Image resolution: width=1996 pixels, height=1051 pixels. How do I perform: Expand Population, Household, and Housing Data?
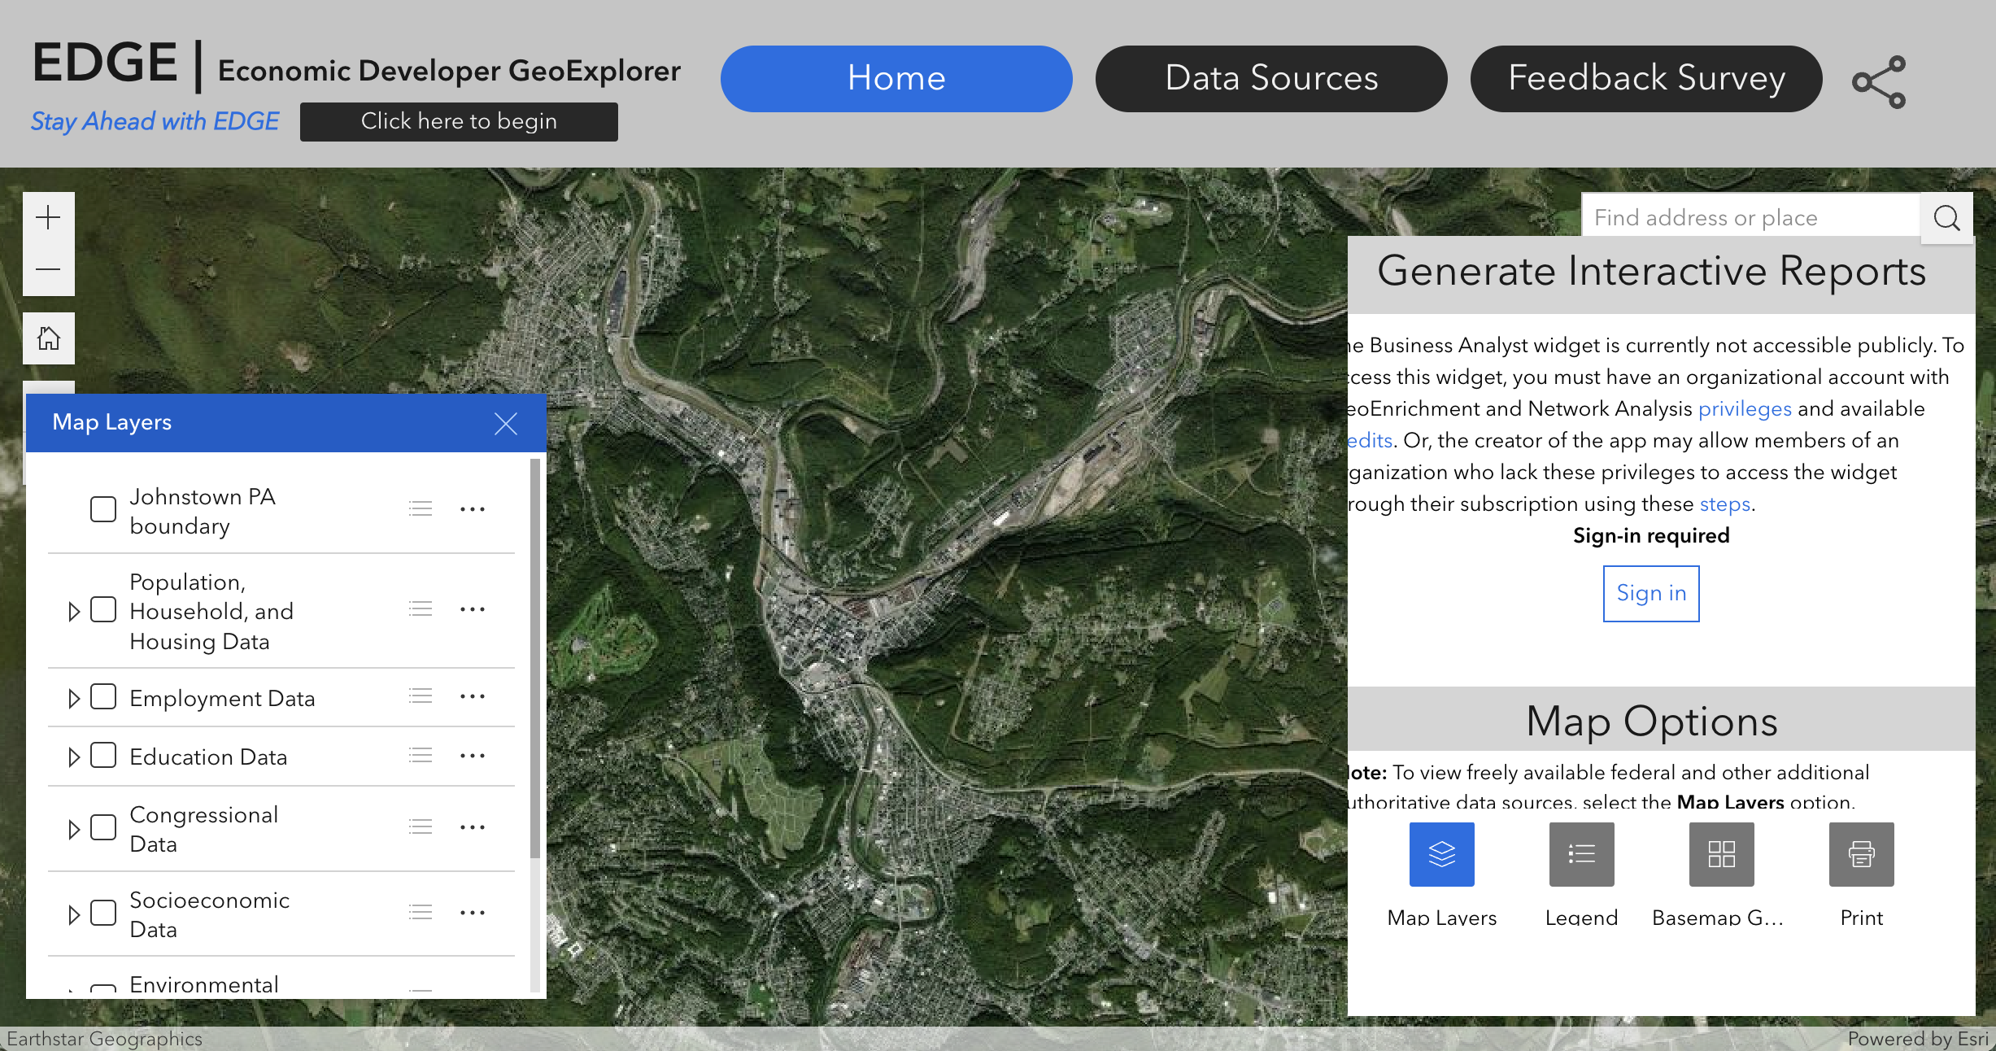click(74, 611)
